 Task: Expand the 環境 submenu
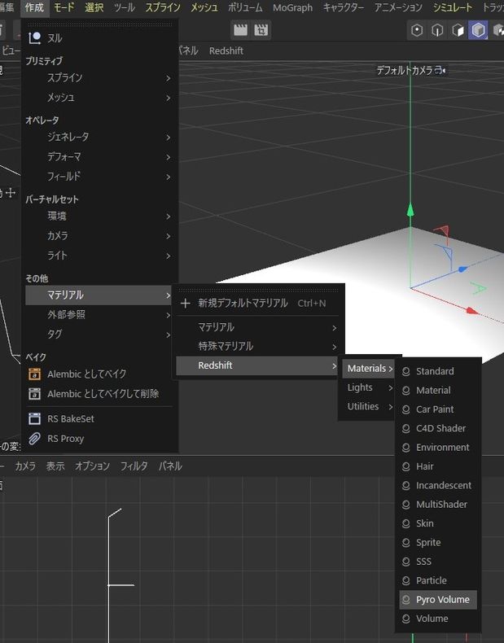tap(99, 217)
